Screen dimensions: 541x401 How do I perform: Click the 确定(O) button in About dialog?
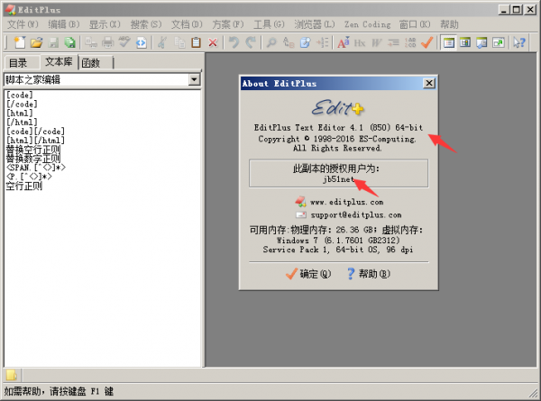(308, 274)
